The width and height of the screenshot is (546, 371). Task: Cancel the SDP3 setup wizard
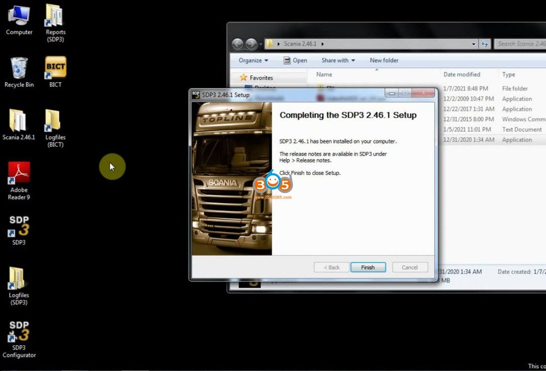[410, 267]
